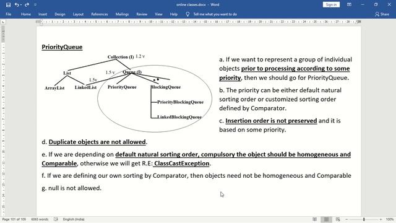This screenshot has width=396, height=223.
Task: Click 'LinkedList' label in the diagram
Action: (x=85, y=87)
